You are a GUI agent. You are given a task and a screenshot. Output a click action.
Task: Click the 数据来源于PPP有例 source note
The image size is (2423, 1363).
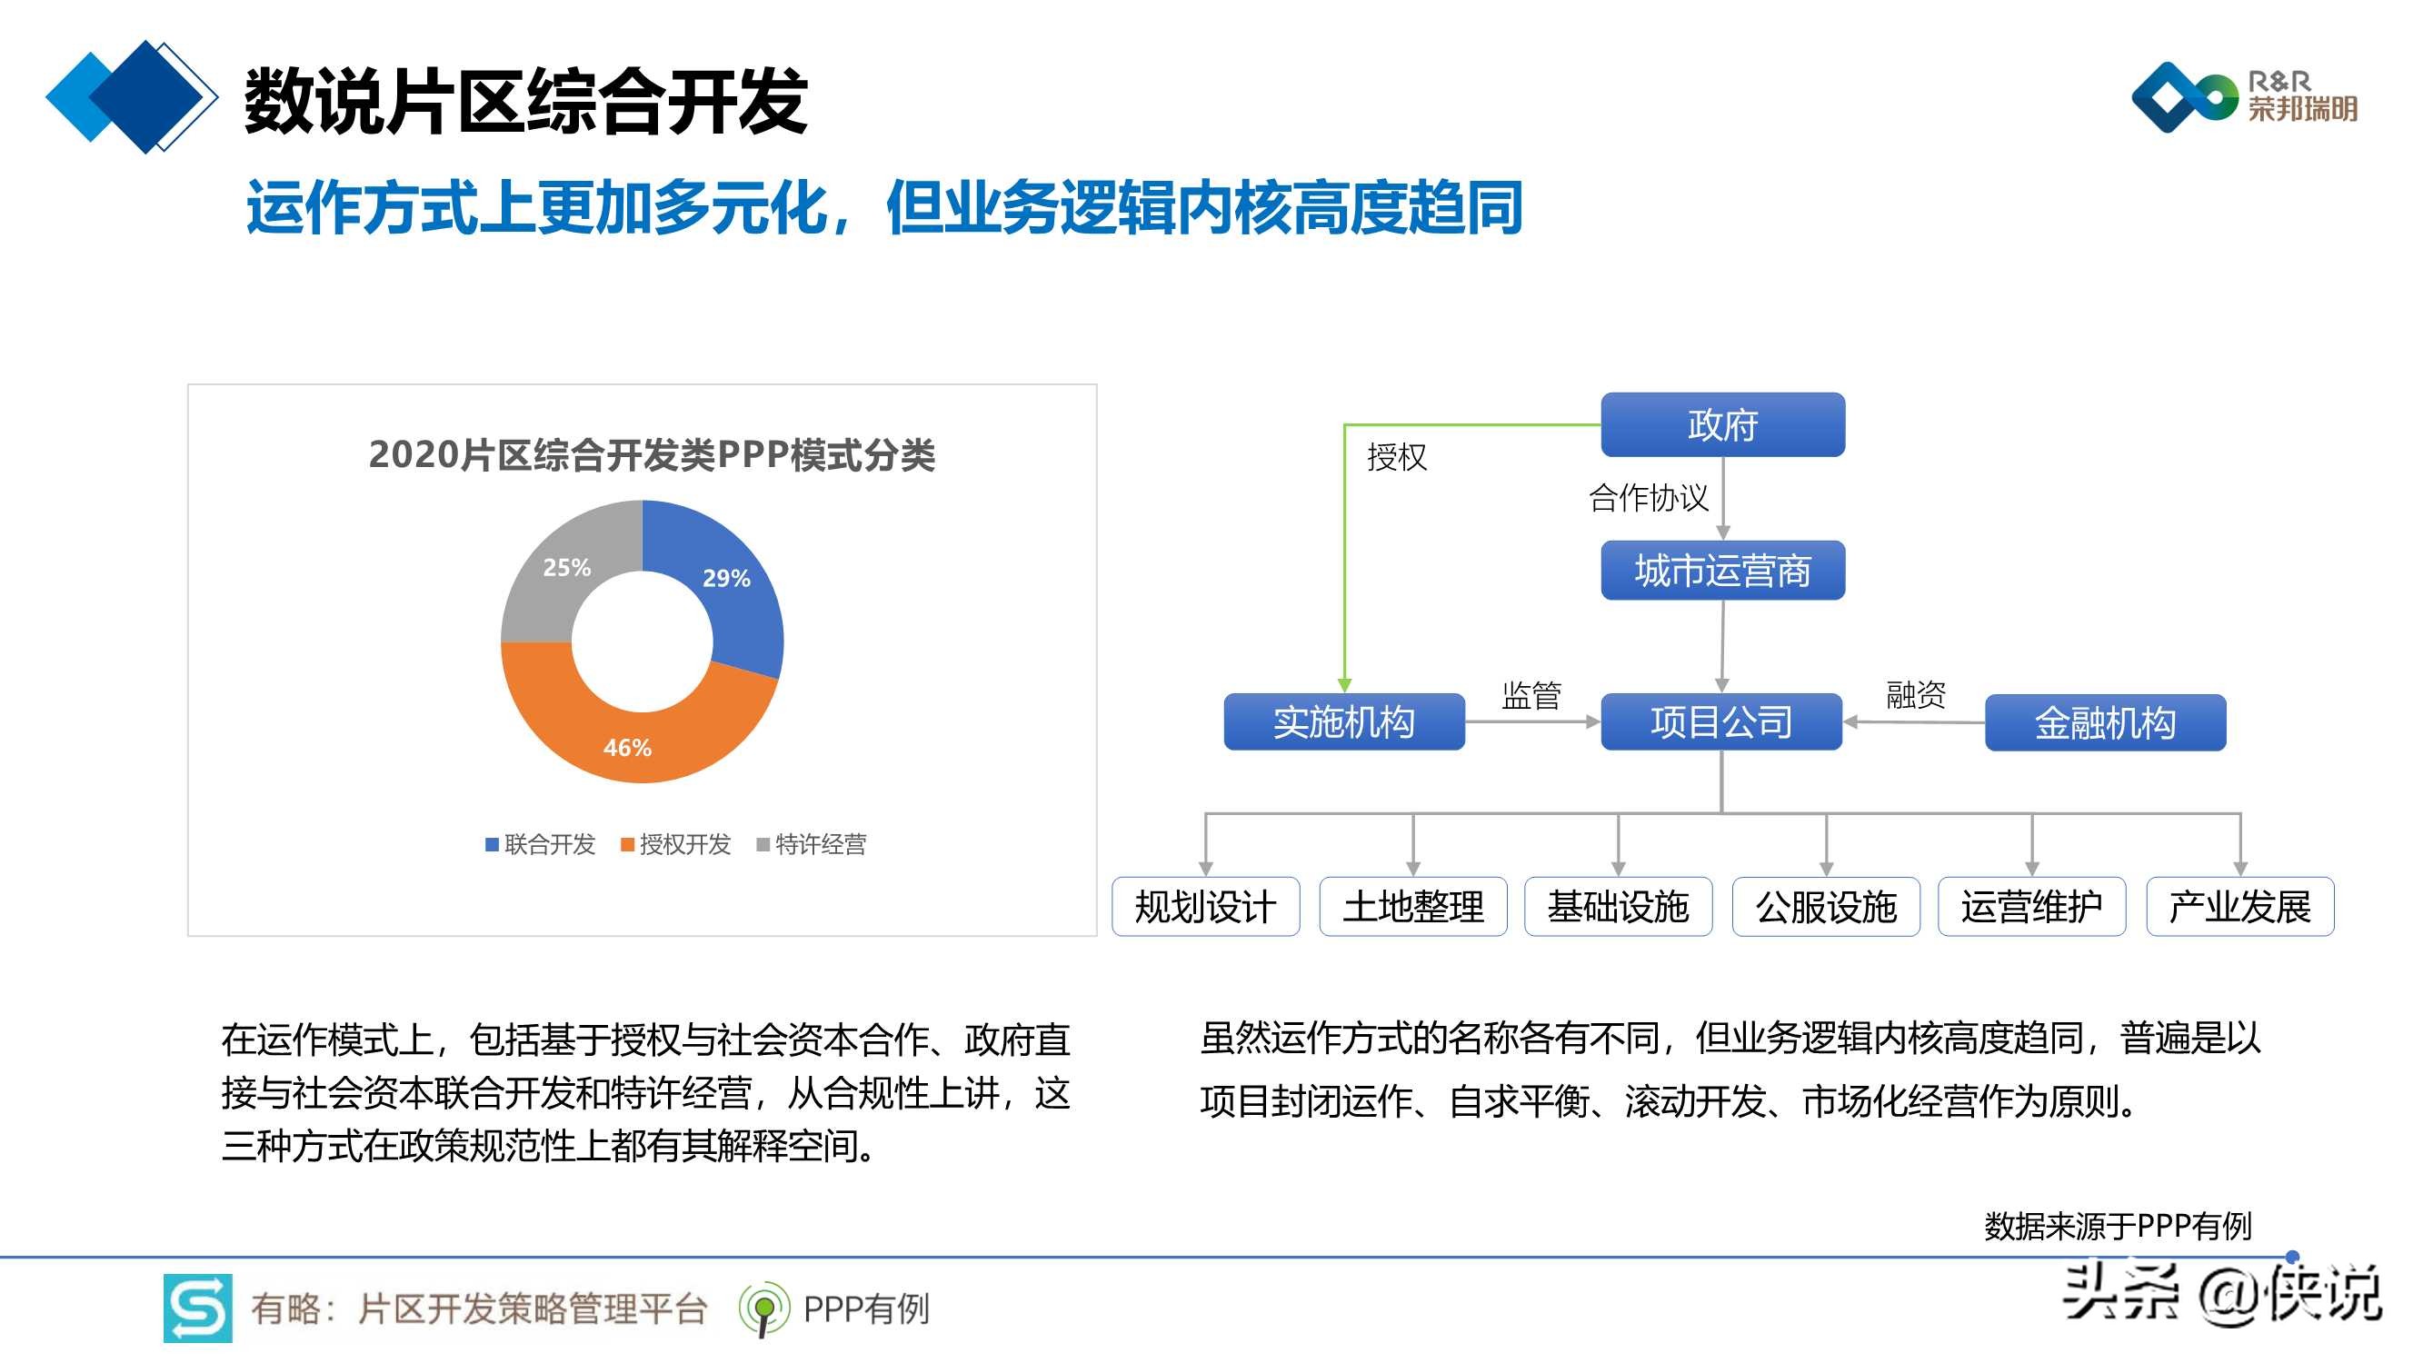[2118, 1227]
